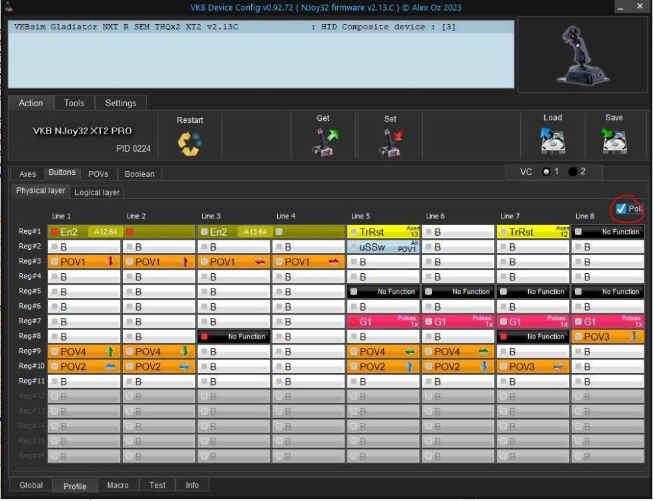This screenshot has width=653, height=501.
Task: Click POV1 up arrow cell in Reg#3 Line 2
Action: point(159,262)
